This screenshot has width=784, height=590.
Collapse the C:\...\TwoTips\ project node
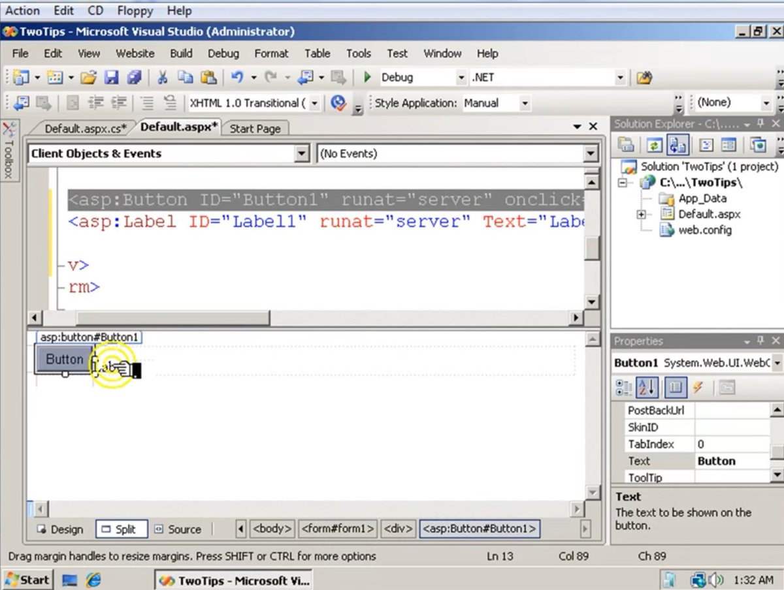[623, 183]
